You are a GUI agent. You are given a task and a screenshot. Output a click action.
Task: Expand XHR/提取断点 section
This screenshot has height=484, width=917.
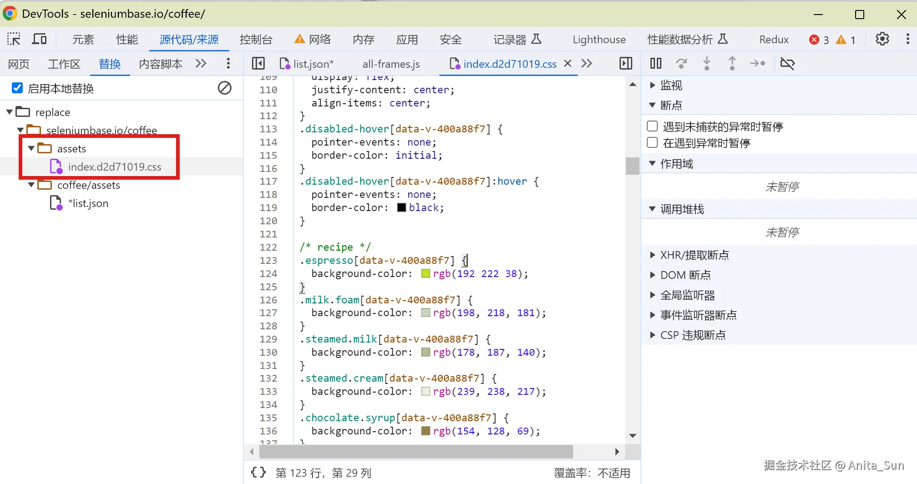[652, 255]
